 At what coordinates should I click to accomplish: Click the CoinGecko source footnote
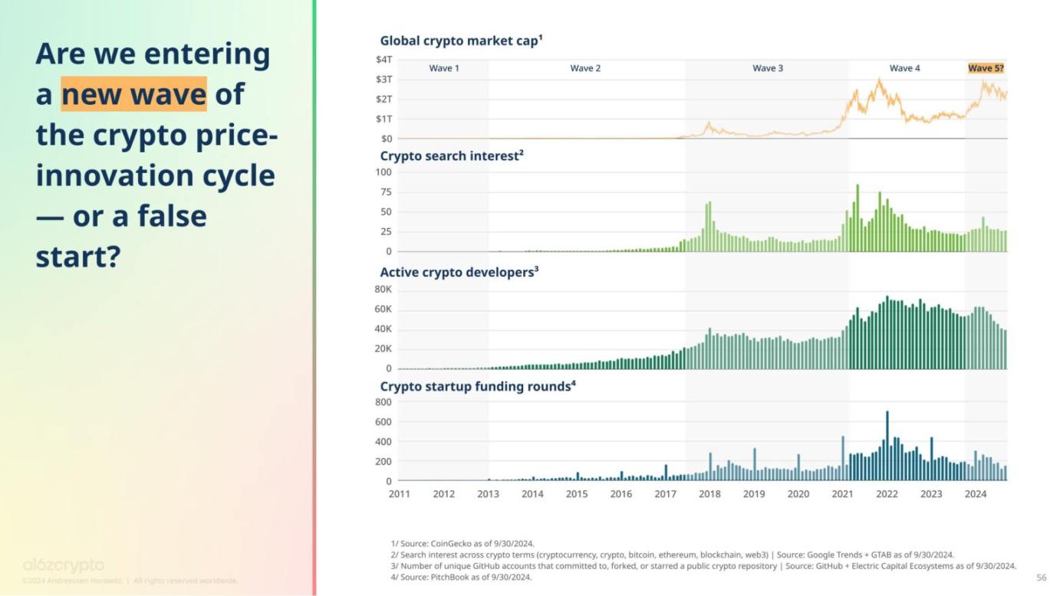click(x=463, y=543)
